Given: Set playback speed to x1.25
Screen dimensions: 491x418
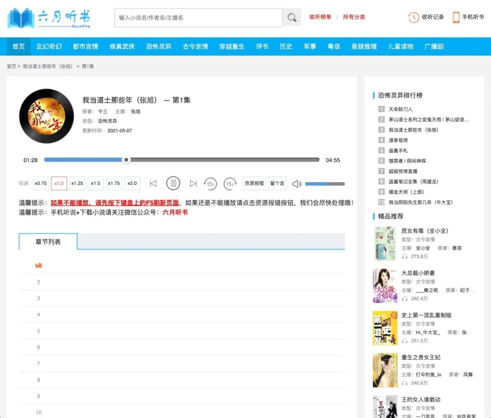Looking at the screenshot, I should tap(77, 184).
